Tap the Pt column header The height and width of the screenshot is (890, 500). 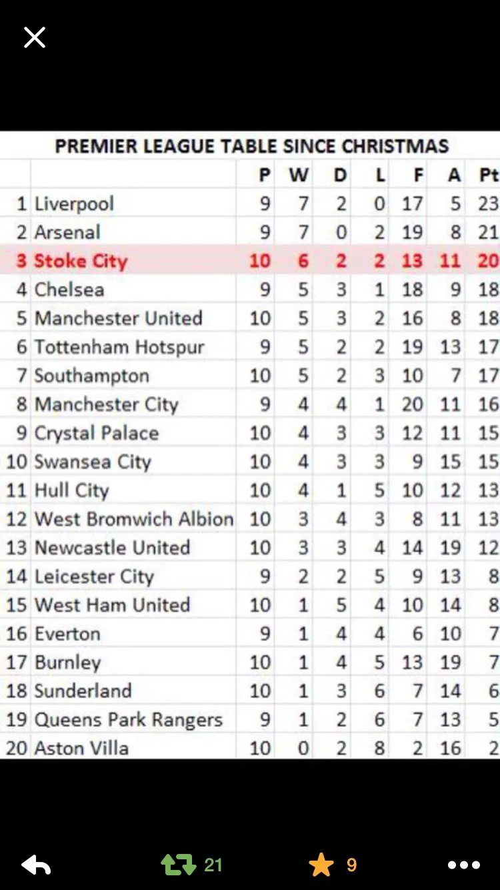[489, 175]
